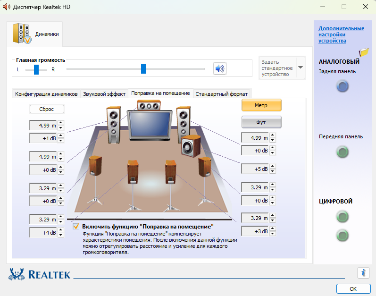Click the Сброс reset button
The width and height of the screenshot is (376, 296).
click(x=47, y=109)
